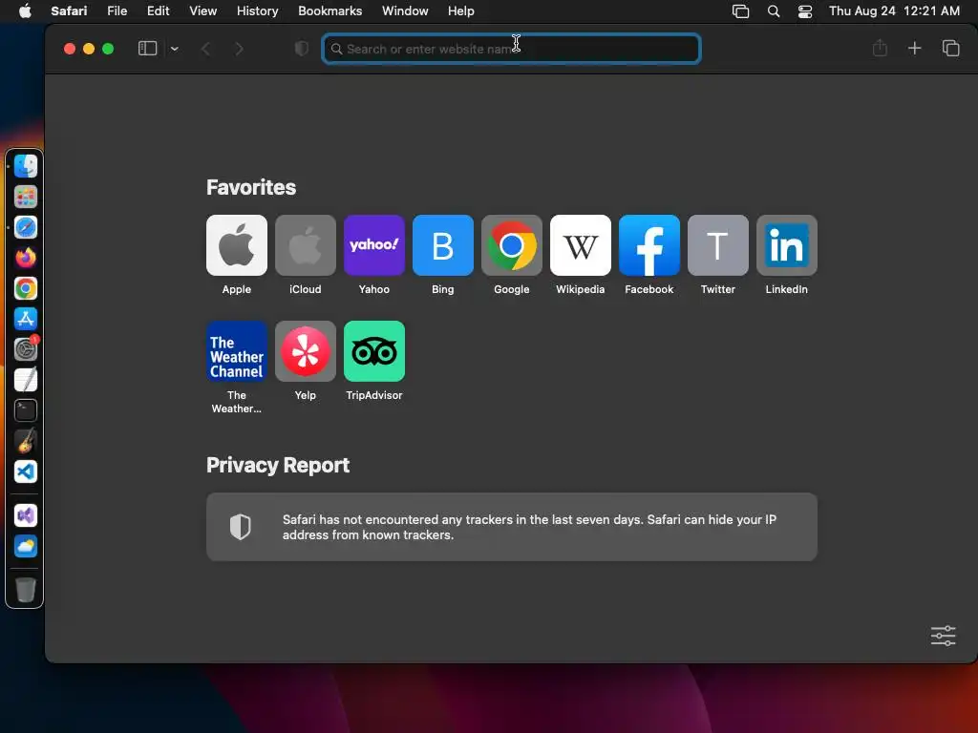This screenshot has width=978, height=733.
Task: Open System Settings from the dock
Action: tap(26, 349)
